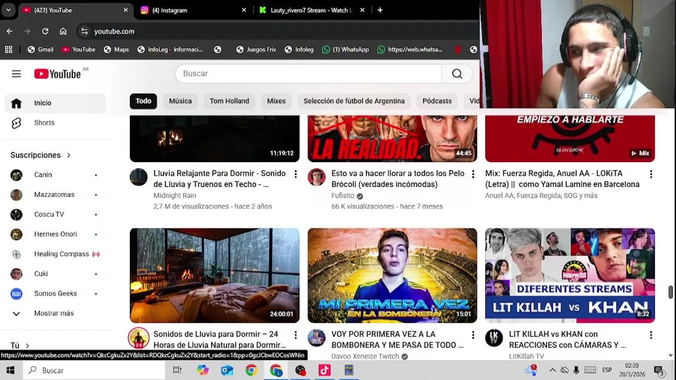Open the Maps bookmark

click(116, 50)
